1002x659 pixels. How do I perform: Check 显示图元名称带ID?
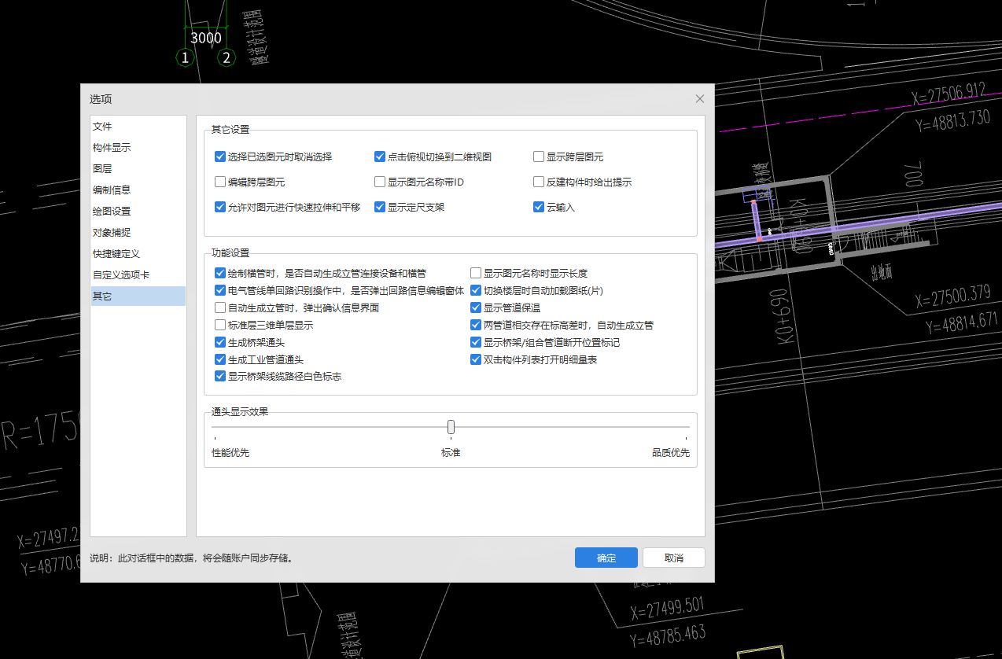point(380,182)
